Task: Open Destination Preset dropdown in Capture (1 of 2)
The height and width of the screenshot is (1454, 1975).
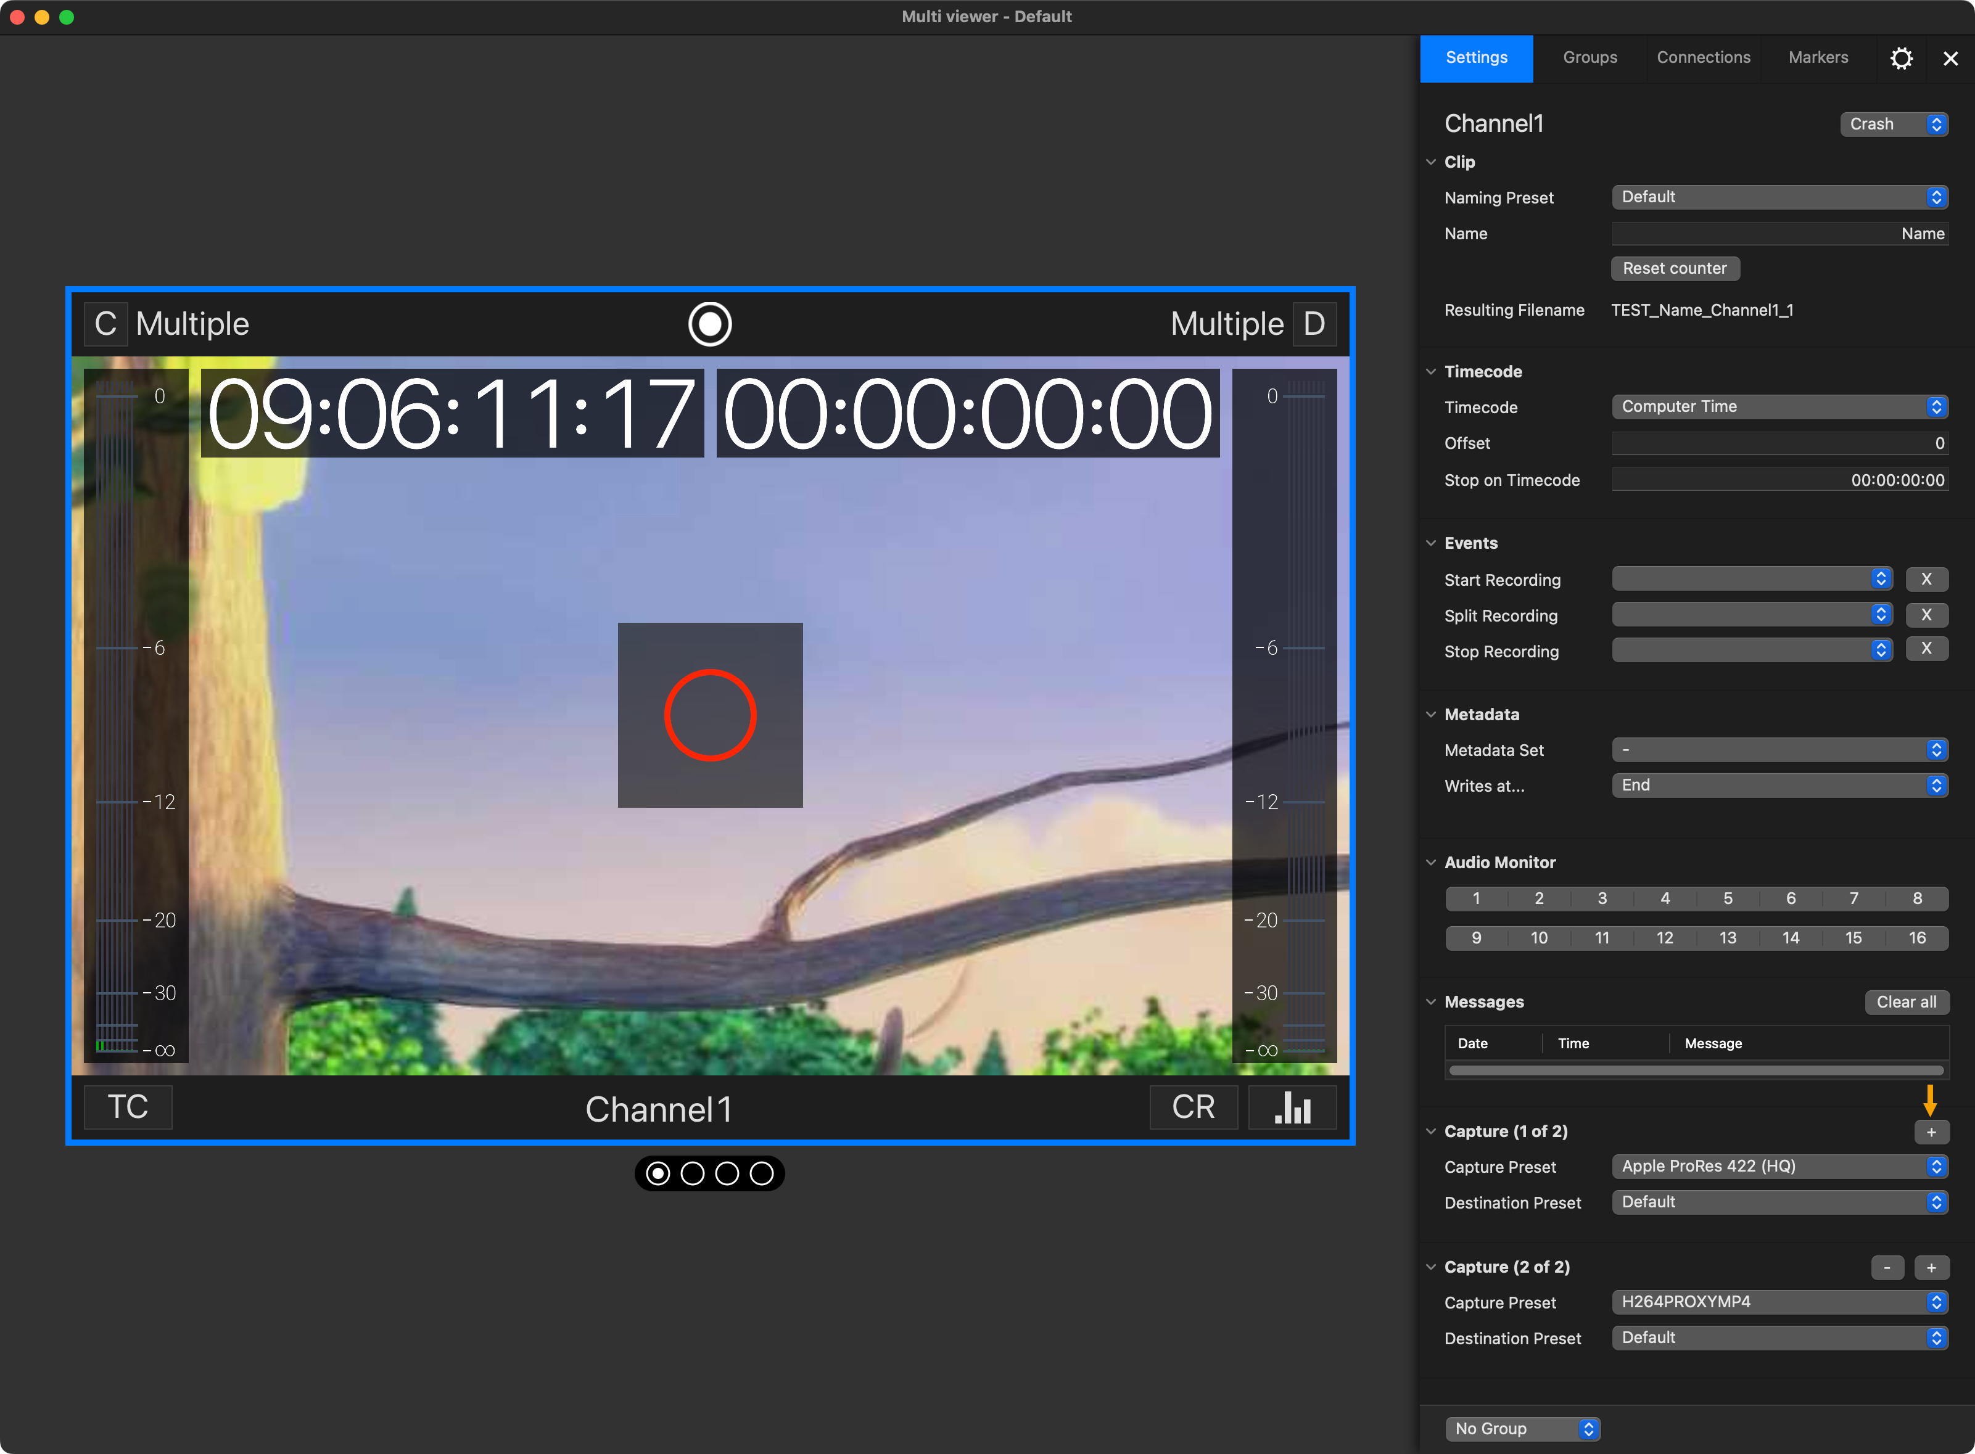Action: tap(1779, 1202)
